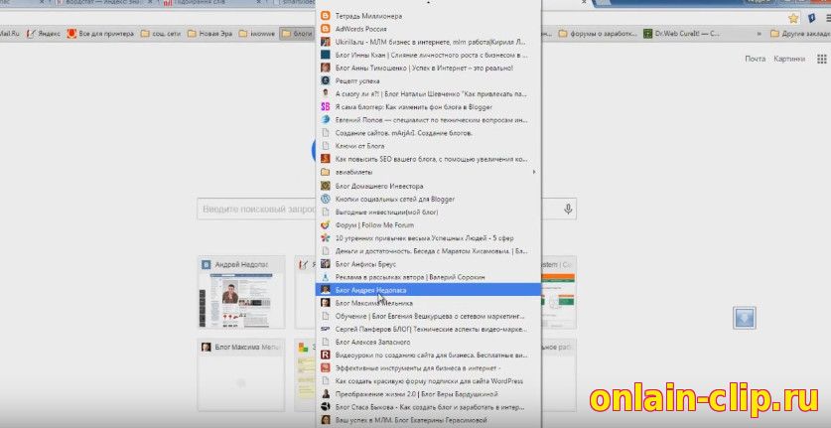This screenshot has width=831, height=428.
Task: Open 'Кнопки социальных сетей для Blogger' bookmark
Action: (428, 199)
